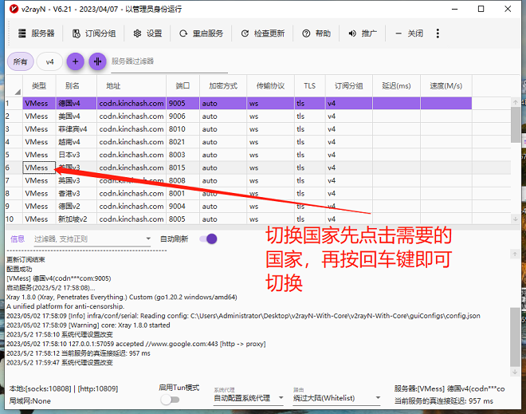This screenshot has height=414, width=526.
Task: Open the 订阅分组 subscription group menu
Action: click(x=94, y=34)
